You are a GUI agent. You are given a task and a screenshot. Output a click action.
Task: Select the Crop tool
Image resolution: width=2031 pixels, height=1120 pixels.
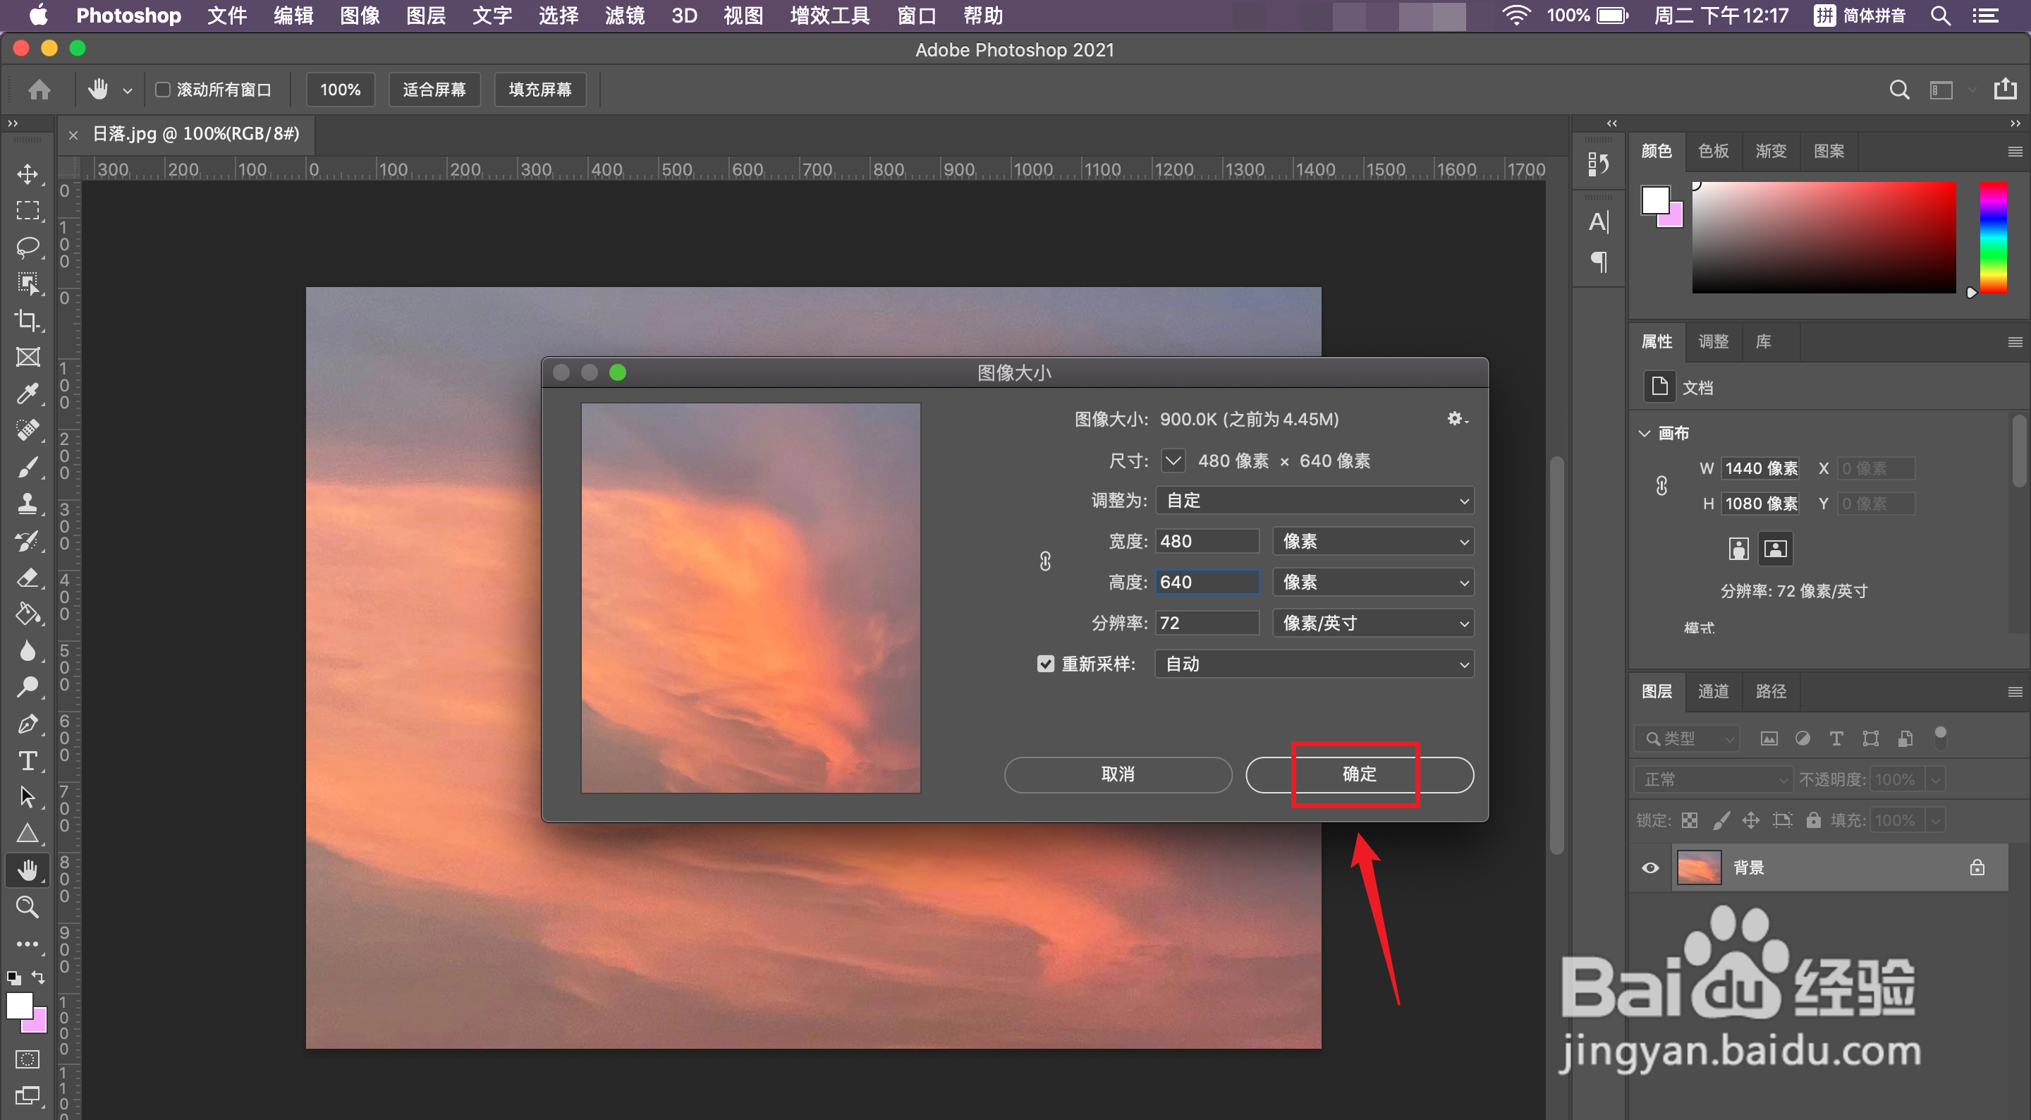28,319
